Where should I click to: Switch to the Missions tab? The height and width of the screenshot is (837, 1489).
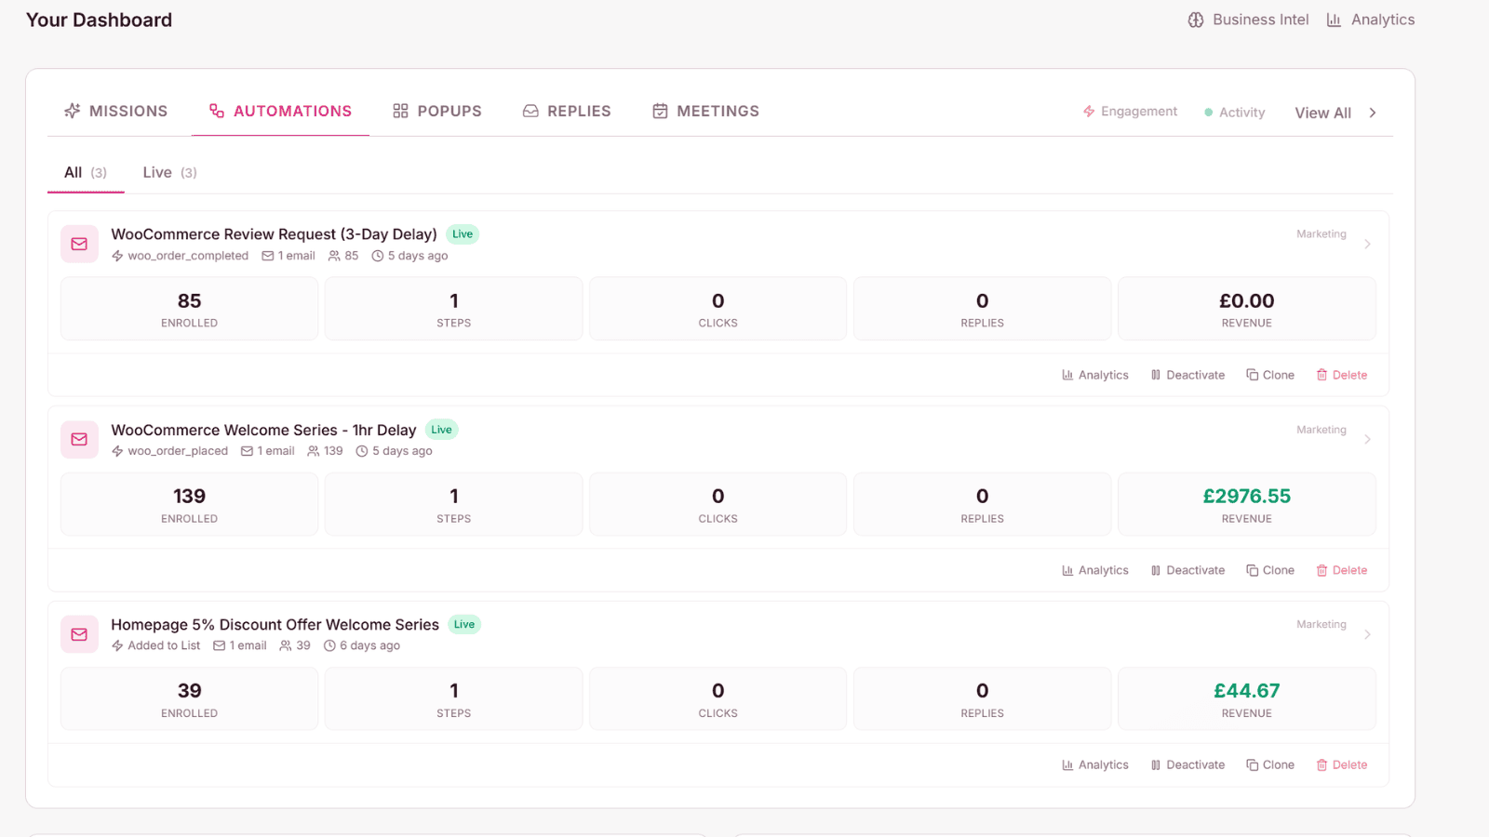[116, 111]
